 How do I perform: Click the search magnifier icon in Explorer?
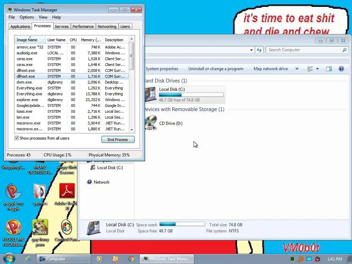(x=344, y=50)
